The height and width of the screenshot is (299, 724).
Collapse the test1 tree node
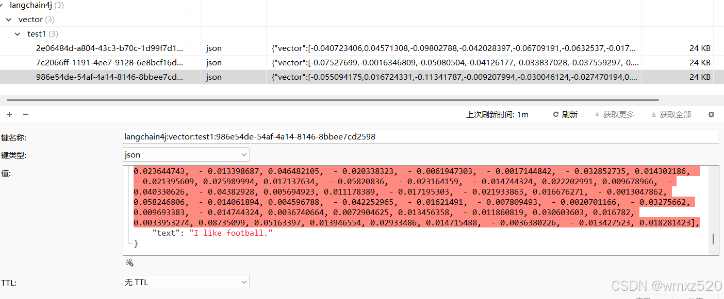(x=18, y=34)
